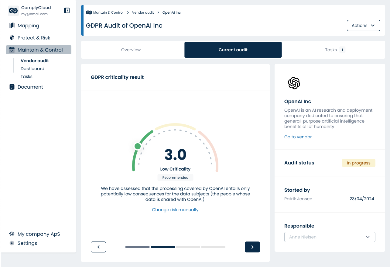
Task: Click the Protect & Risk shield icon
Action: 12,38
